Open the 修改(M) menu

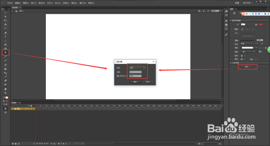[42, 3]
